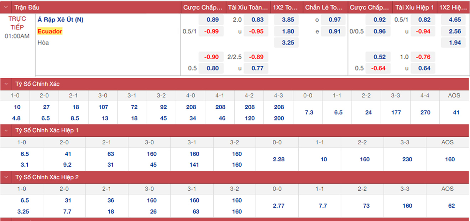Choose the over 2.0 odds 0.83
Screen dimensions: 470x221
click(257, 20)
